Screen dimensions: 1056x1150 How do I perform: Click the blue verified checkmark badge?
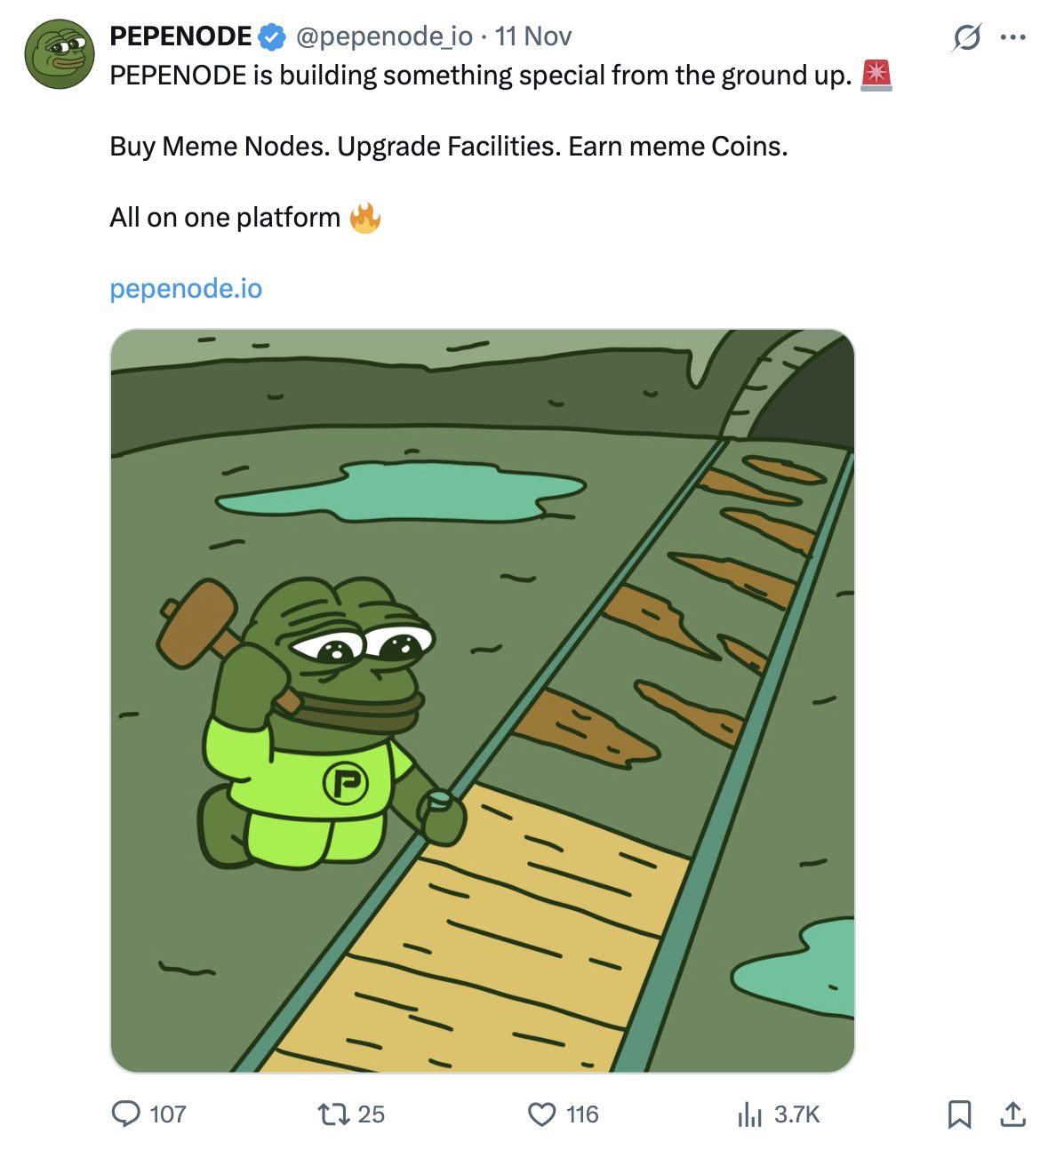[268, 36]
